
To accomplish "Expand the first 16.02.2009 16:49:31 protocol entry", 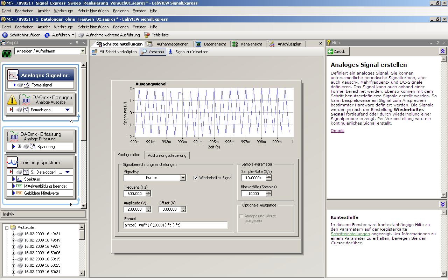I will pyautogui.click(x=14, y=234).
